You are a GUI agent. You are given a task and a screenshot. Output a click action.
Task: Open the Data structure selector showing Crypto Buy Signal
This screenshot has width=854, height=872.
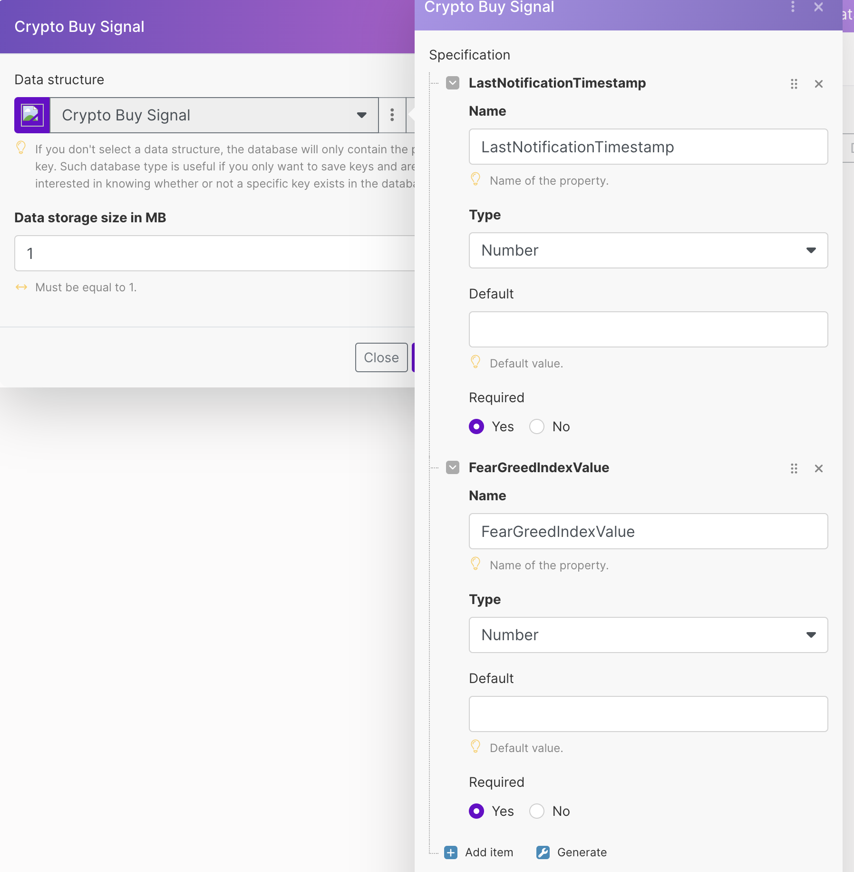click(x=214, y=115)
